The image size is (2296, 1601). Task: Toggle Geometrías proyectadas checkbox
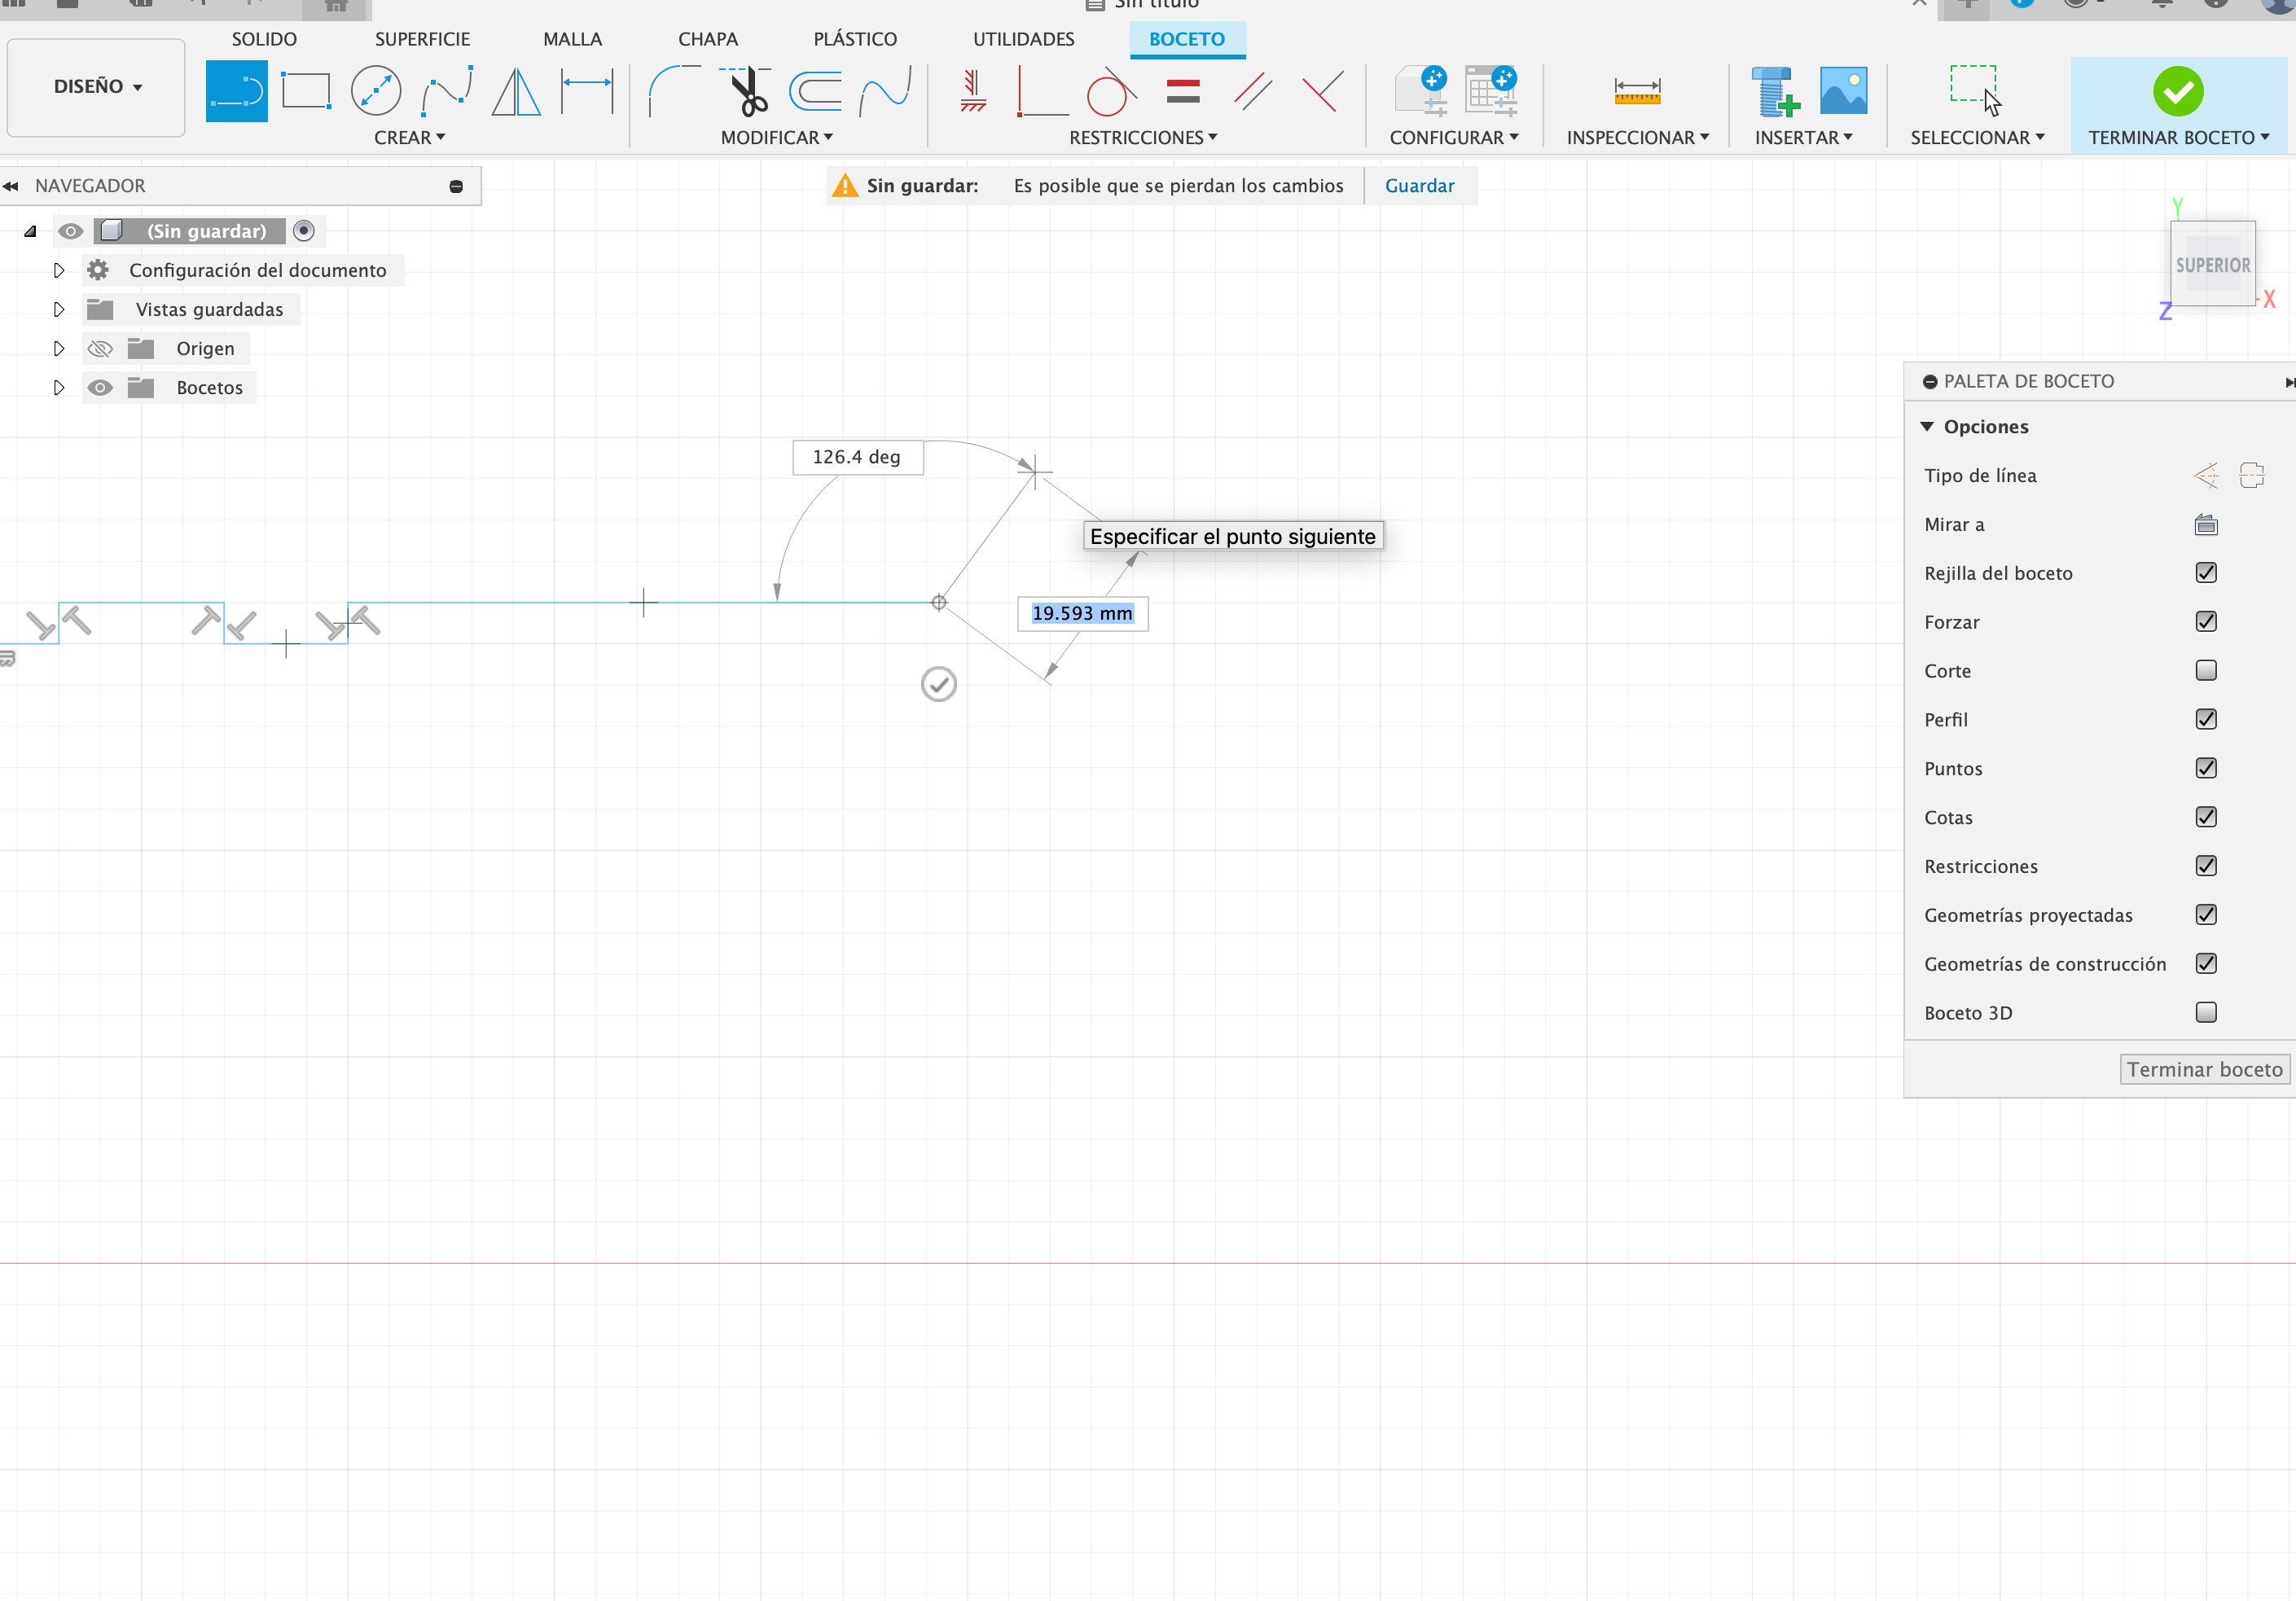pyautogui.click(x=2206, y=916)
